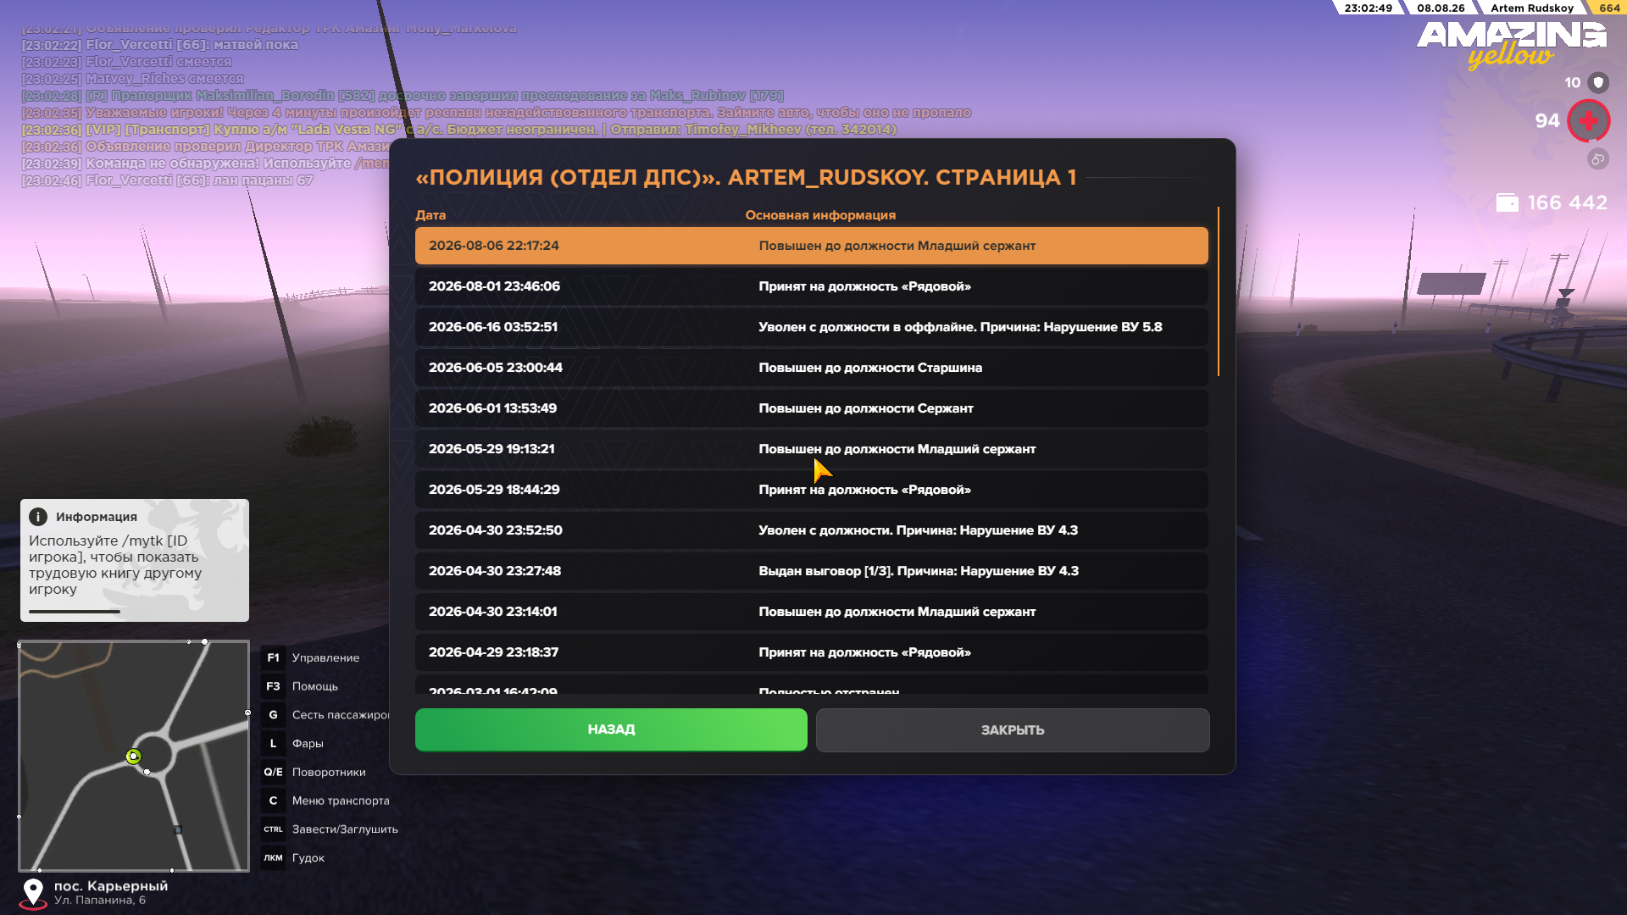The height and width of the screenshot is (915, 1627).
Task: Select the 2026-04-29 23:18:37 record row
Action: tap(811, 652)
